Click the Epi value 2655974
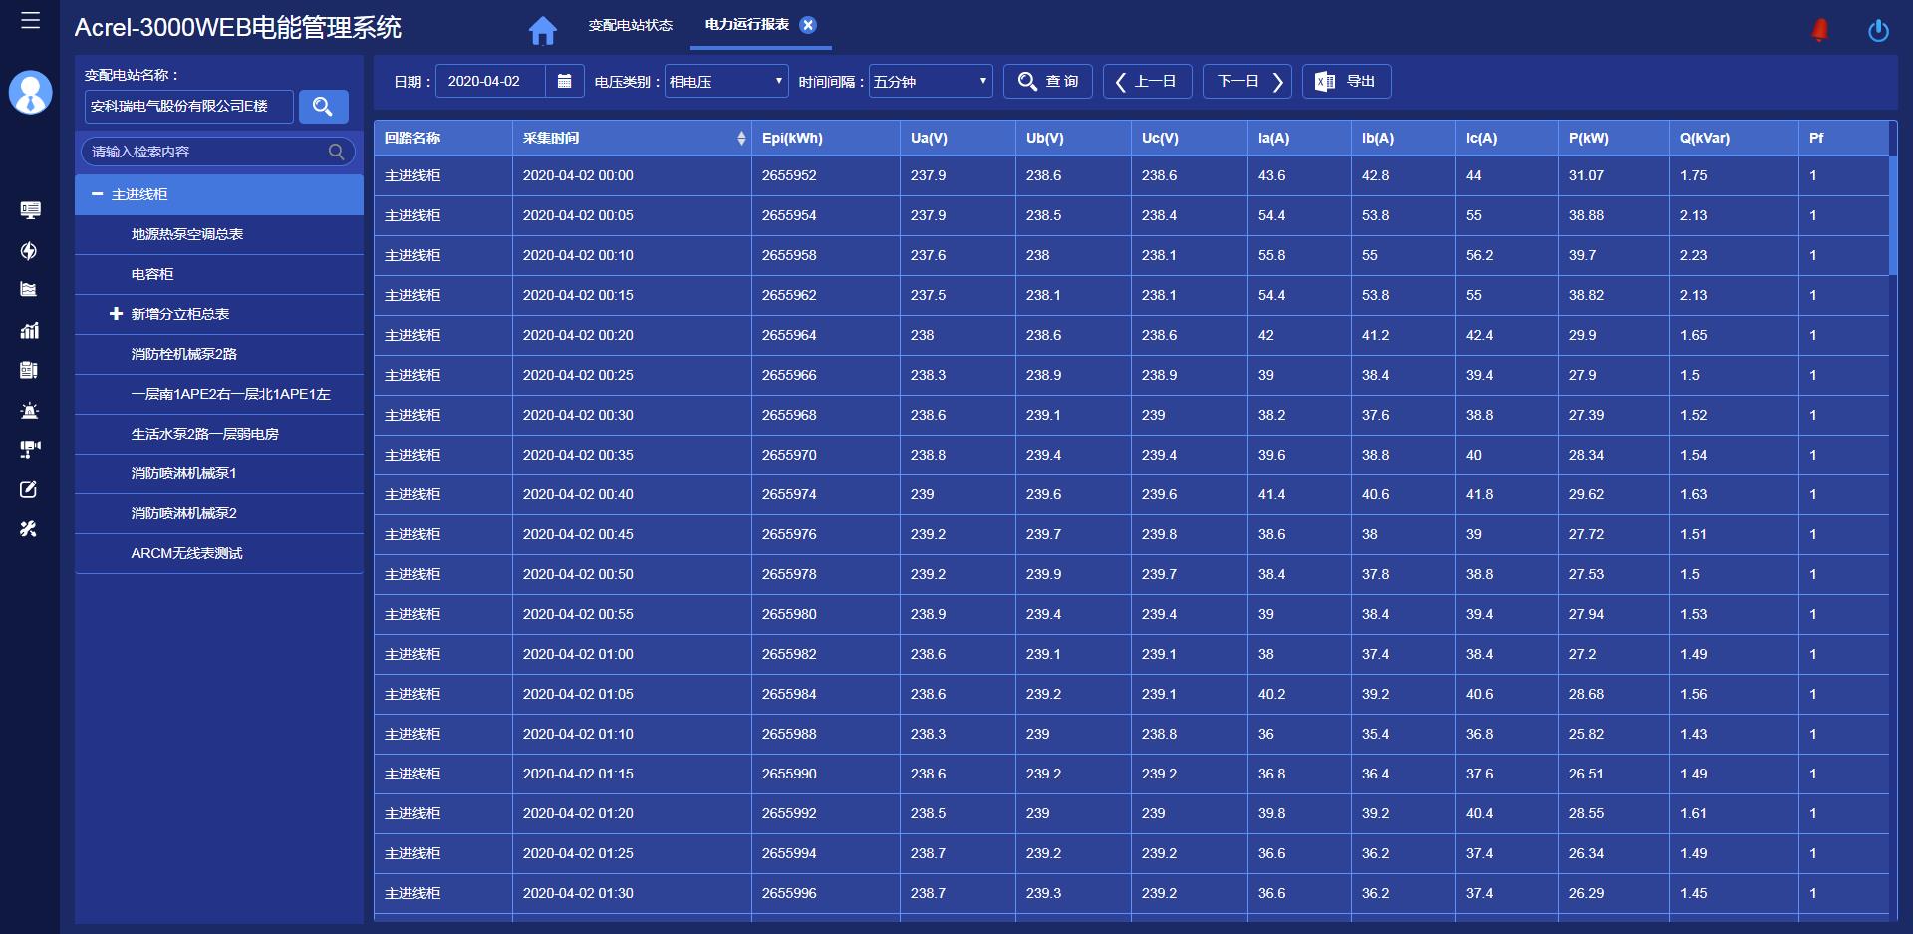Screen dimensions: 1913x934 (x=789, y=494)
